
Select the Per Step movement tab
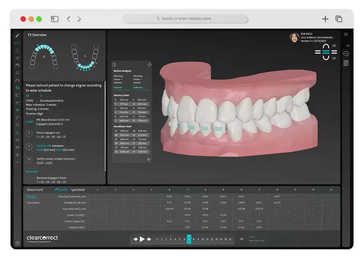31,196
